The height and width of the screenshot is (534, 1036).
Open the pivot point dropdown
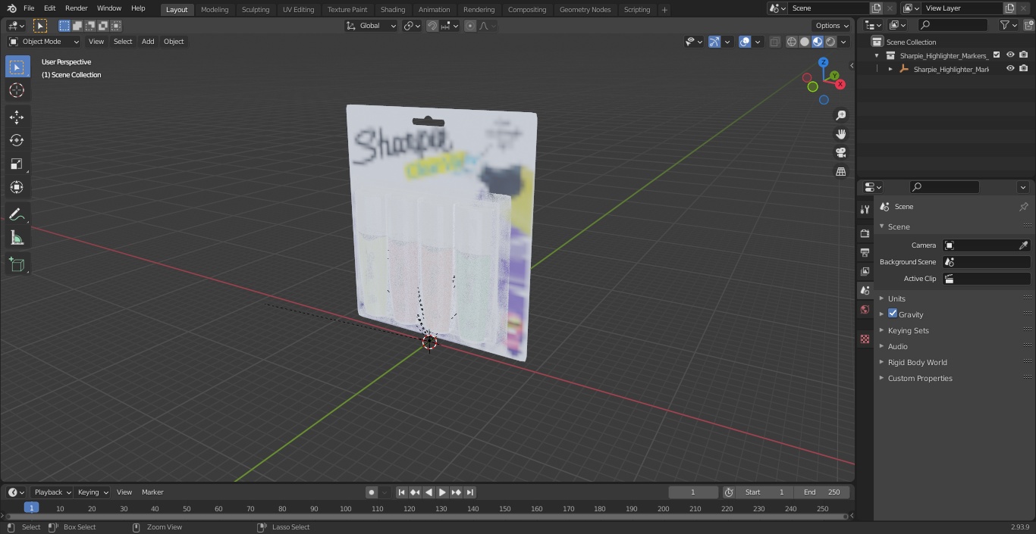coord(412,26)
